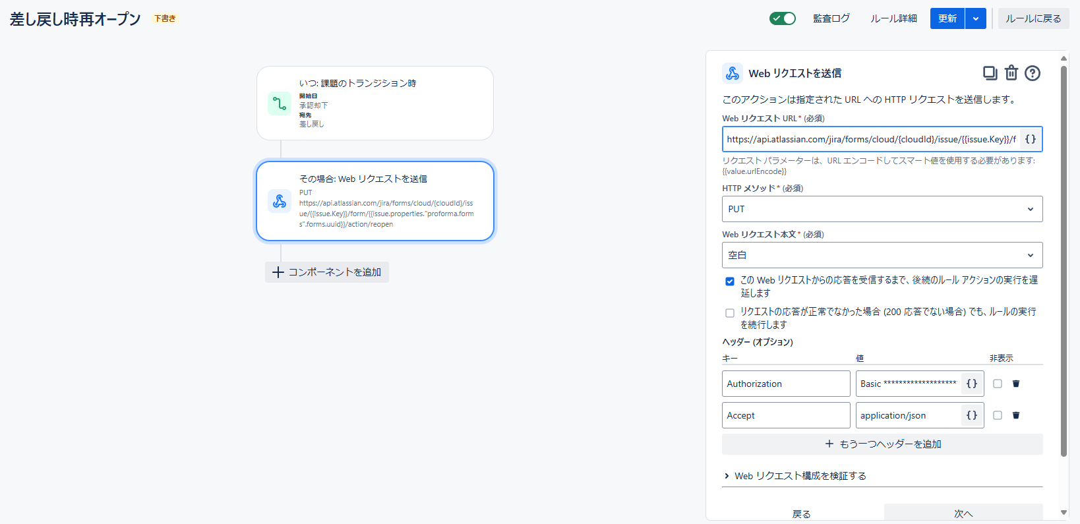Image resolution: width=1080 pixels, height=524 pixels.
Task: Click the 更新 button
Action: click(x=947, y=18)
